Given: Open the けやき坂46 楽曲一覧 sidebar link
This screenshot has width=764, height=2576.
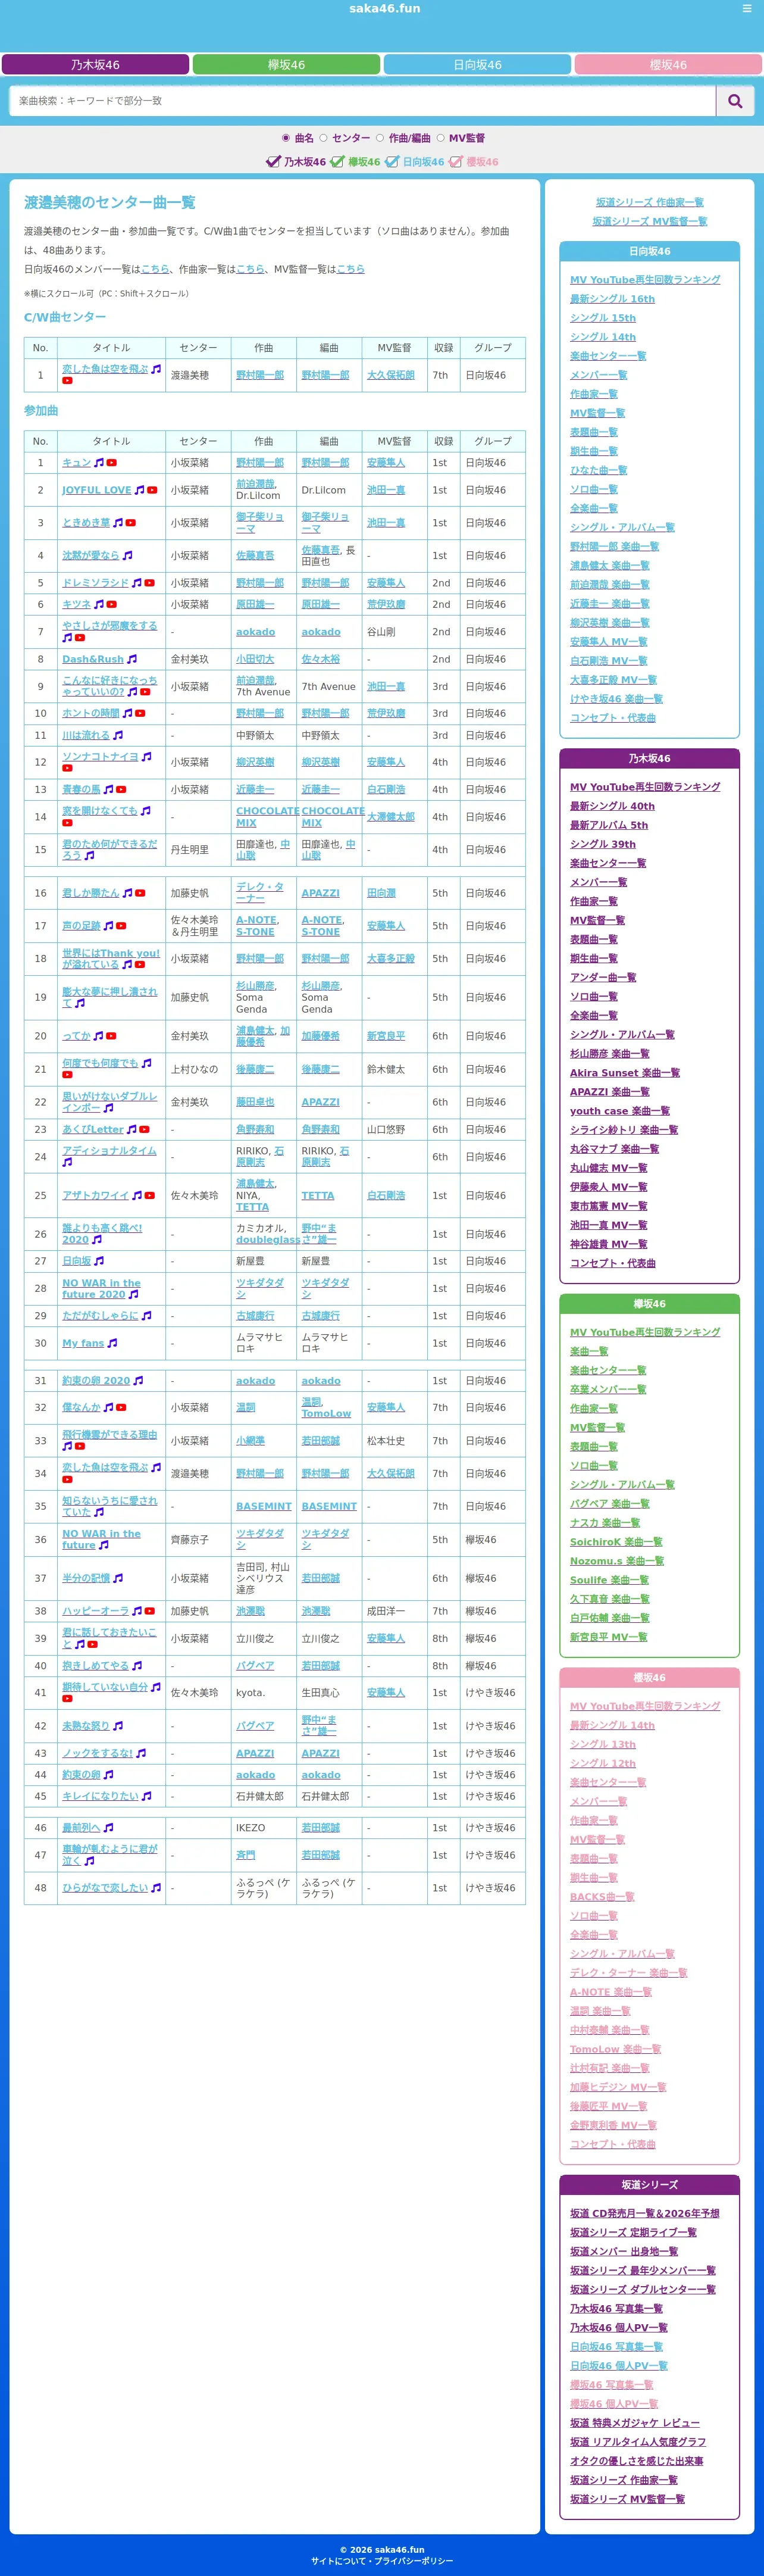Looking at the screenshot, I should [616, 699].
